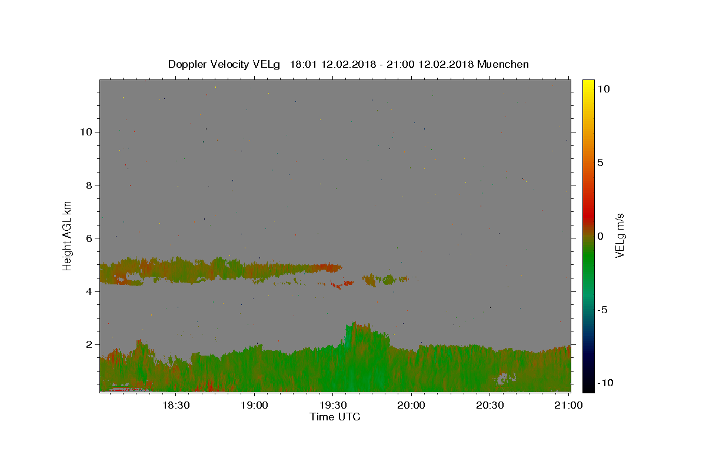
Task: Click the 20:30 time tick label
Action: click(489, 405)
